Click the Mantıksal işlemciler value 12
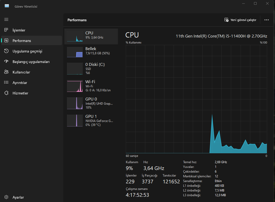The width and height of the screenshot is (275, 202). [216, 176]
